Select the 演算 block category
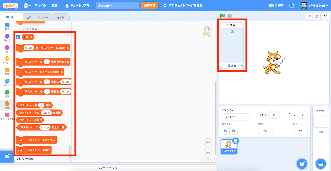The image size is (331, 171). point(7,94)
